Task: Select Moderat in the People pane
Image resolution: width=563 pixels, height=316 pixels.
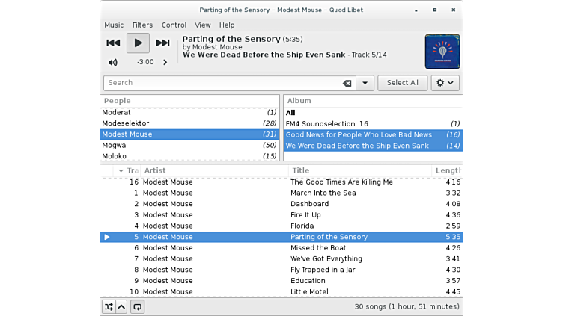Action: click(x=189, y=112)
